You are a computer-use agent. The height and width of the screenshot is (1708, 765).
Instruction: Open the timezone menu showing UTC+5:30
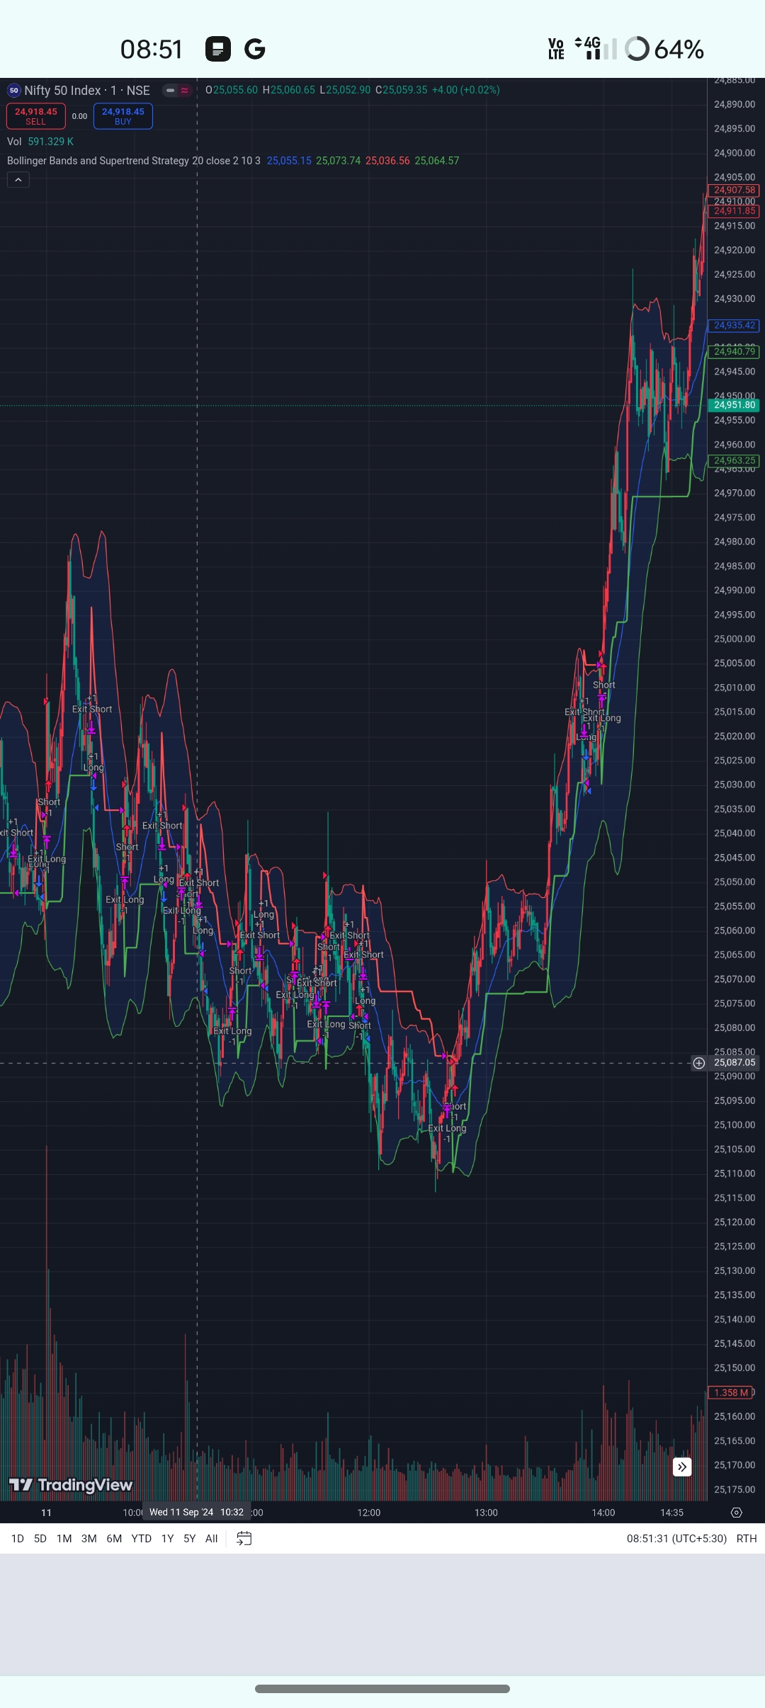tap(676, 1538)
